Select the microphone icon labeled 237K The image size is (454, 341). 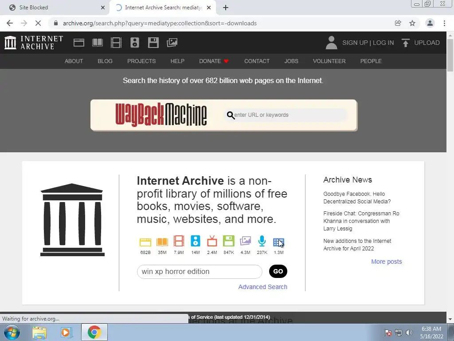click(262, 241)
